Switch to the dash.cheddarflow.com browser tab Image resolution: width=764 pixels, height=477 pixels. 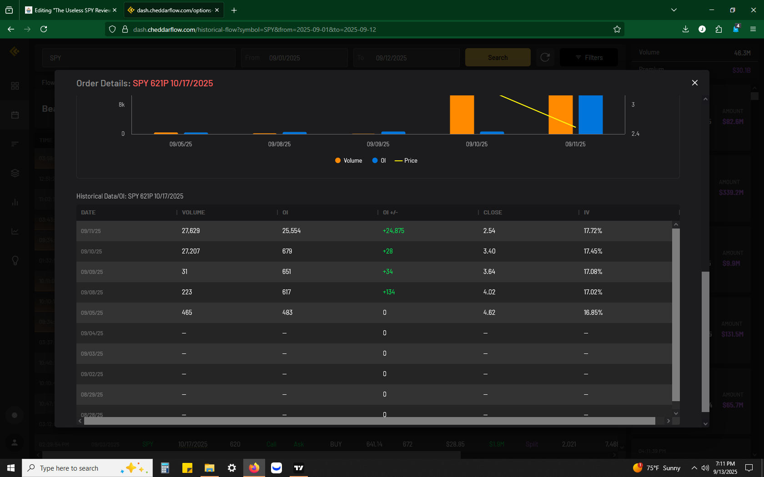tap(173, 10)
